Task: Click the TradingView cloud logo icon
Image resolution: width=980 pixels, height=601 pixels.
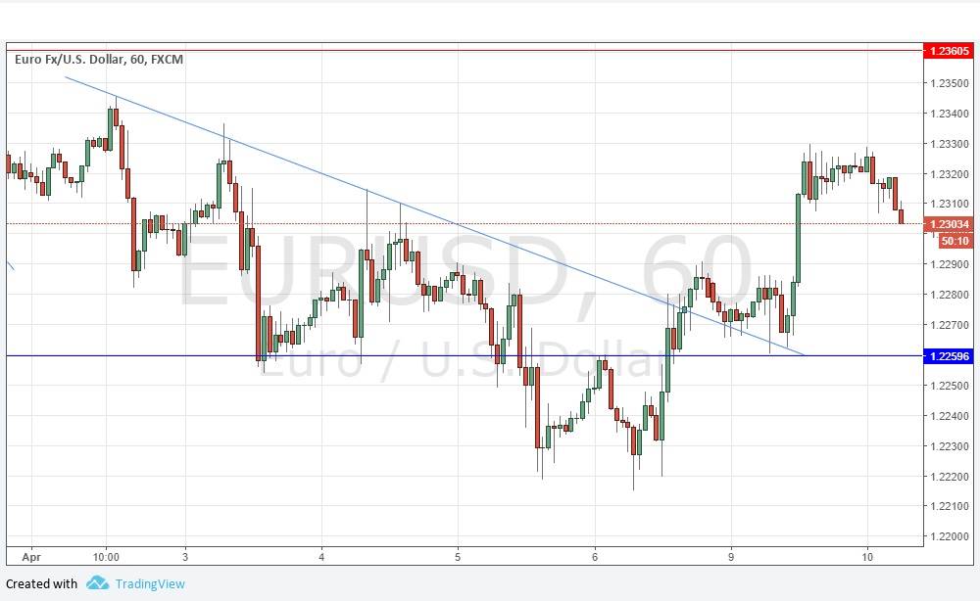Action: tap(96, 583)
